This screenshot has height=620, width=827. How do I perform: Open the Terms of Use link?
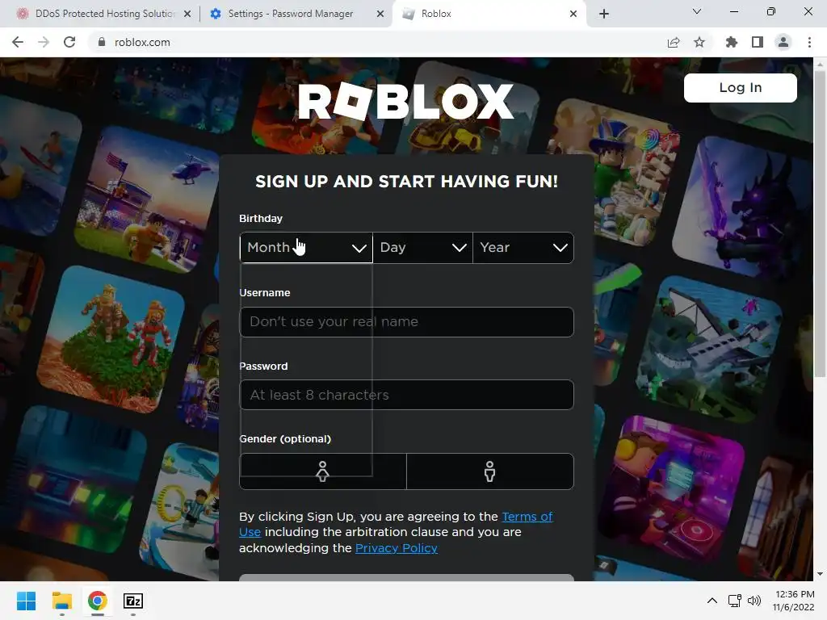[527, 517]
